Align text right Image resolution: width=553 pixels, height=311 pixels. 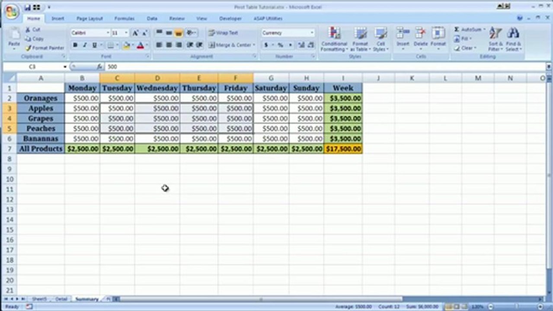179,45
